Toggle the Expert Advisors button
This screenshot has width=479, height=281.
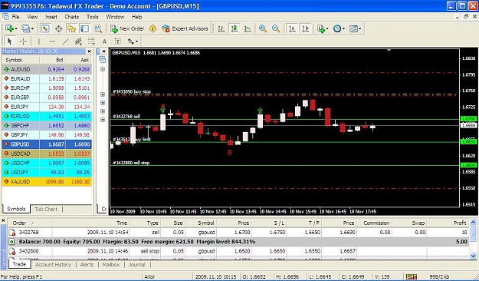pyautogui.click(x=185, y=28)
